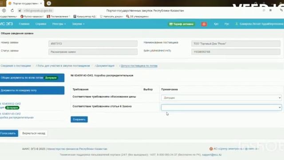Click the Номер заявки field
Viewport: 284px width, 160px height.
pyautogui.click(x=93, y=44)
